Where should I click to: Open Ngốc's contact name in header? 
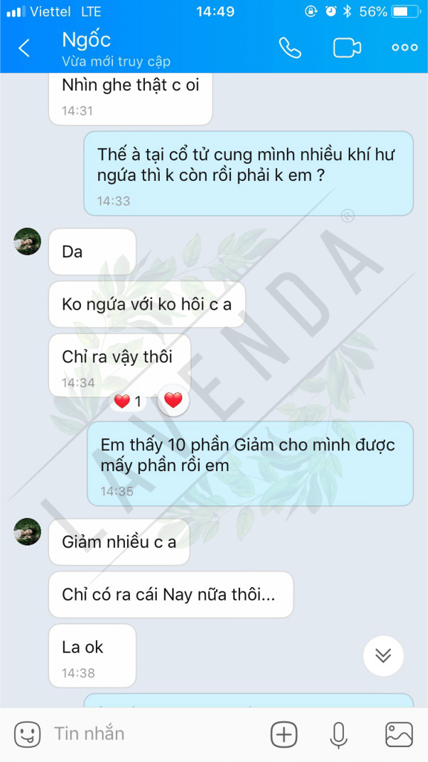[x=86, y=40]
